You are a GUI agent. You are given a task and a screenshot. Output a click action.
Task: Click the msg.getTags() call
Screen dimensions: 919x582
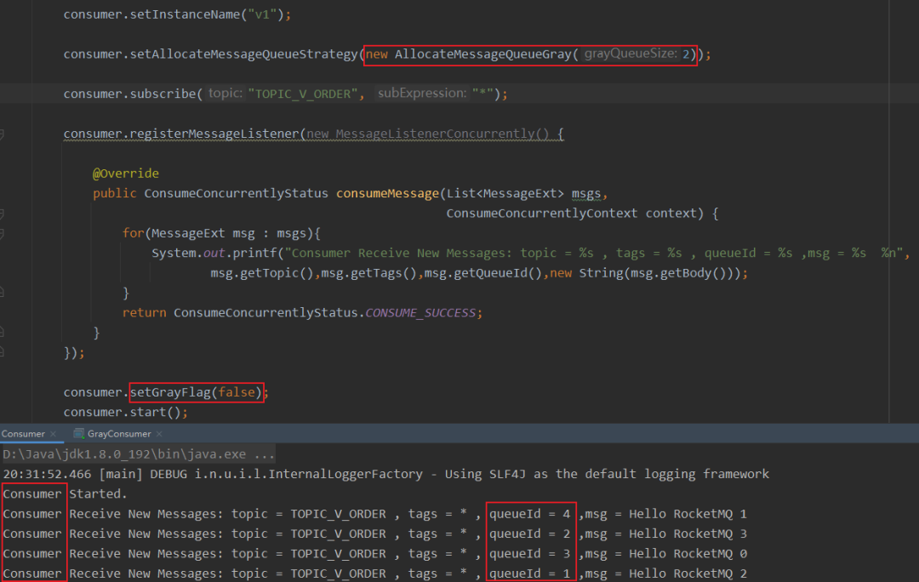click(x=368, y=273)
